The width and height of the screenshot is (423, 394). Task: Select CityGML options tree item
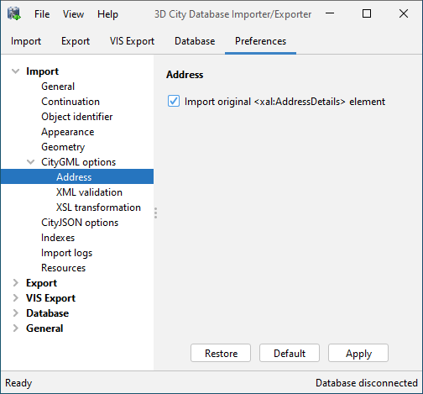point(78,162)
